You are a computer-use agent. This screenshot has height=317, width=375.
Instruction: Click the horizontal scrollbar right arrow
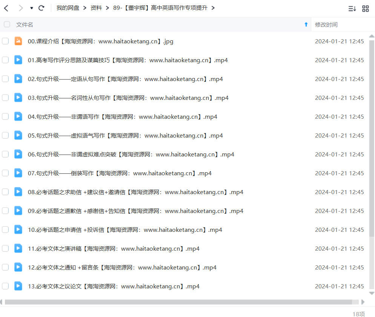tap(363, 302)
